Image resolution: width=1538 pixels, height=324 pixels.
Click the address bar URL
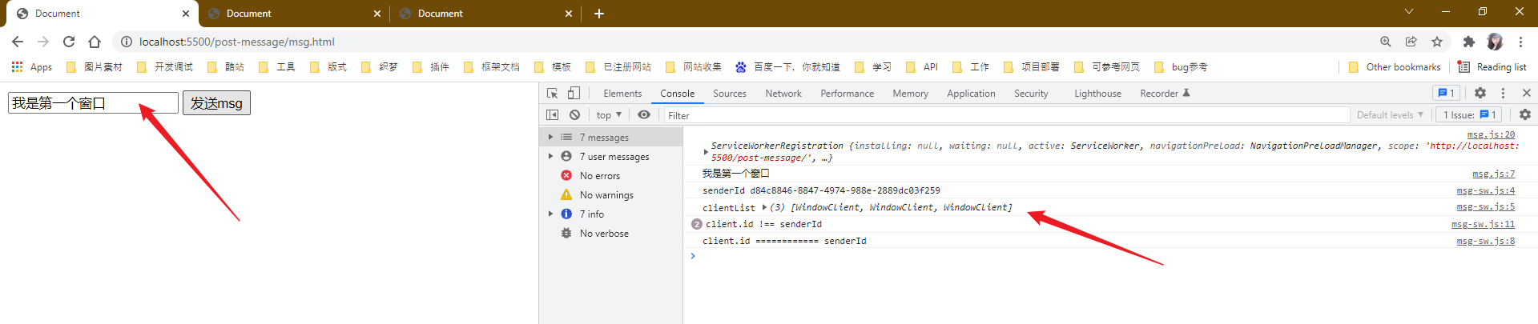(x=237, y=42)
